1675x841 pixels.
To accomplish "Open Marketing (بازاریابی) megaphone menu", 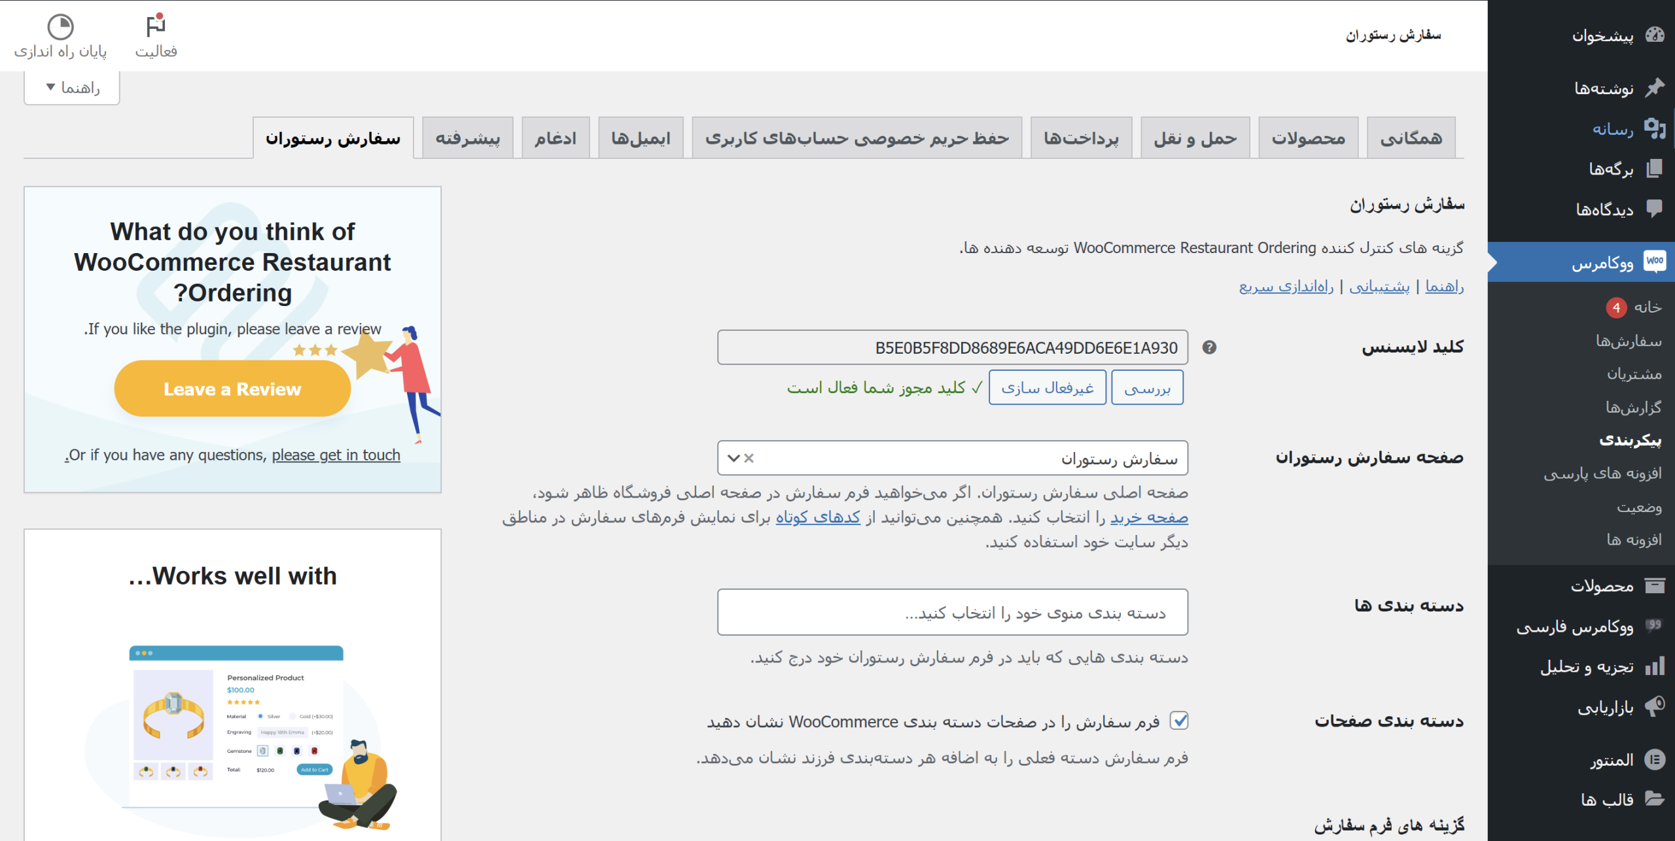I will tap(1655, 707).
